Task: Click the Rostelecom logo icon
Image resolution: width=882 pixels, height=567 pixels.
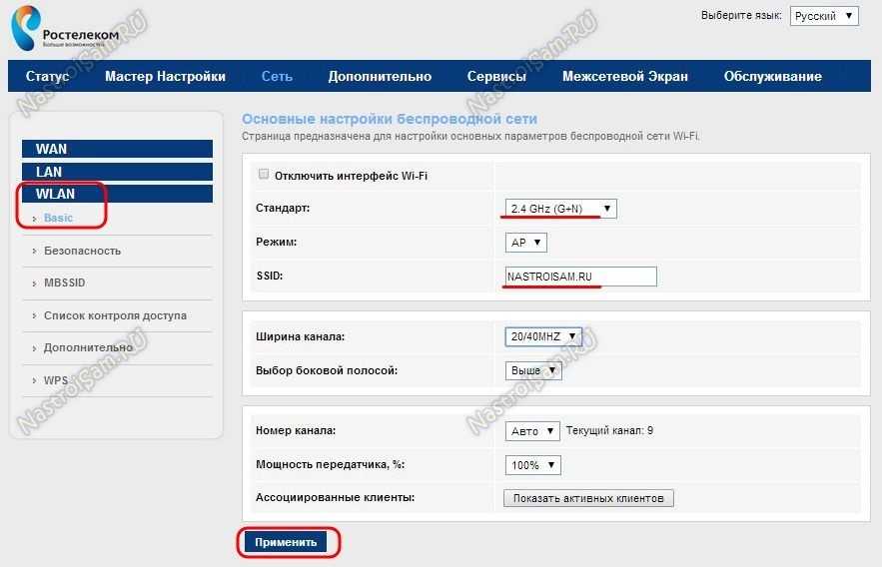Action: [26, 27]
